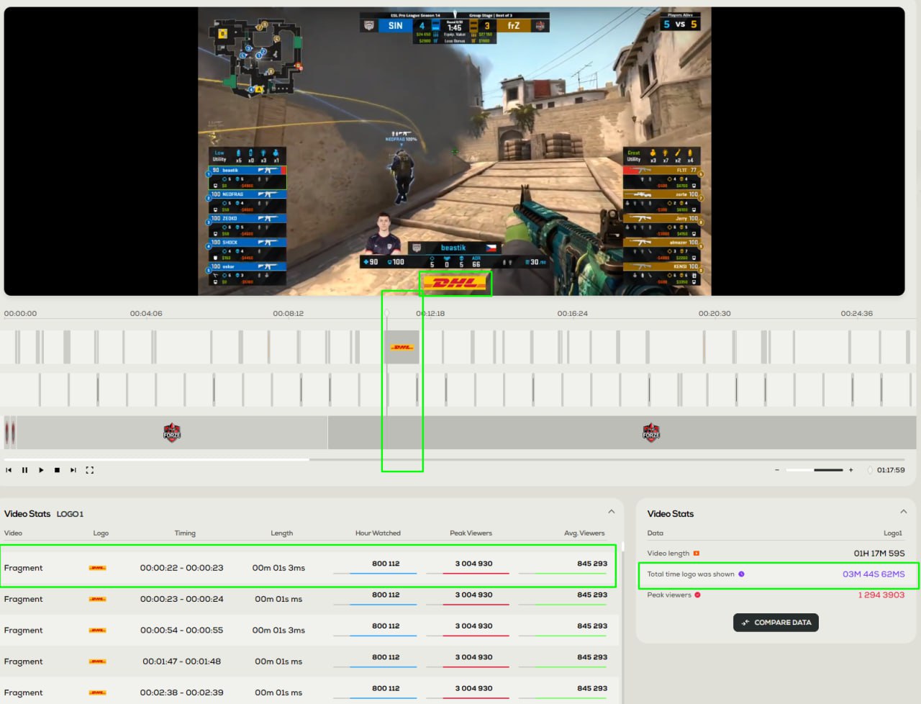Click the 00:08:12 timeline ruler label
Viewport: 921px width, 704px height.
[x=288, y=314]
